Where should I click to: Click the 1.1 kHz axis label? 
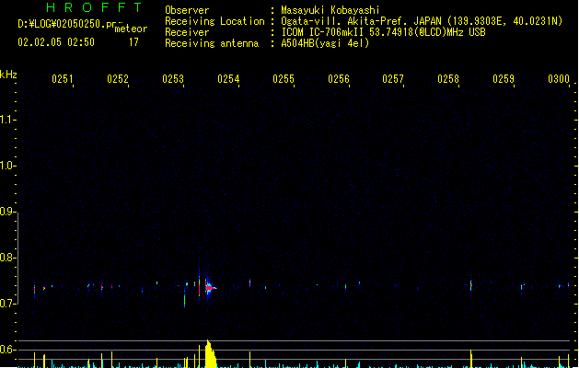[x=7, y=120]
